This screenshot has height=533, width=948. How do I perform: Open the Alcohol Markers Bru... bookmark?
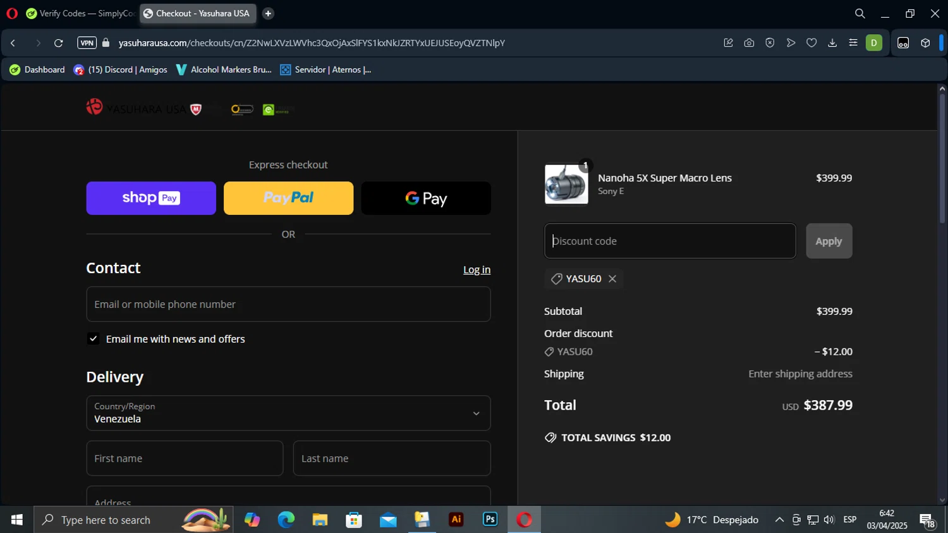[224, 70]
